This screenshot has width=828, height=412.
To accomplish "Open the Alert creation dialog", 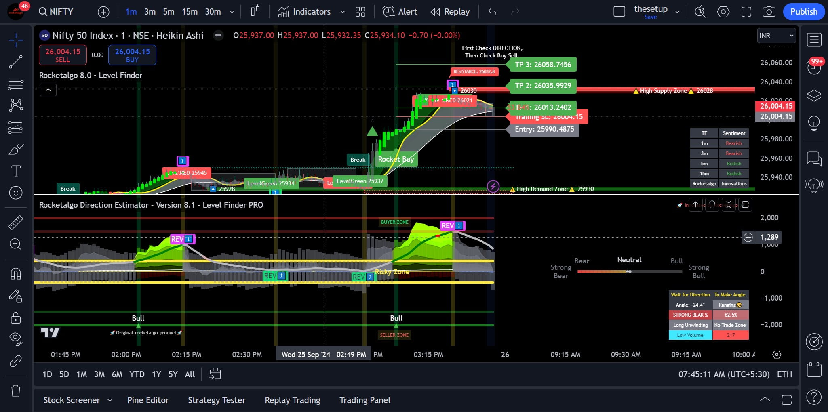I will coord(400,12).
